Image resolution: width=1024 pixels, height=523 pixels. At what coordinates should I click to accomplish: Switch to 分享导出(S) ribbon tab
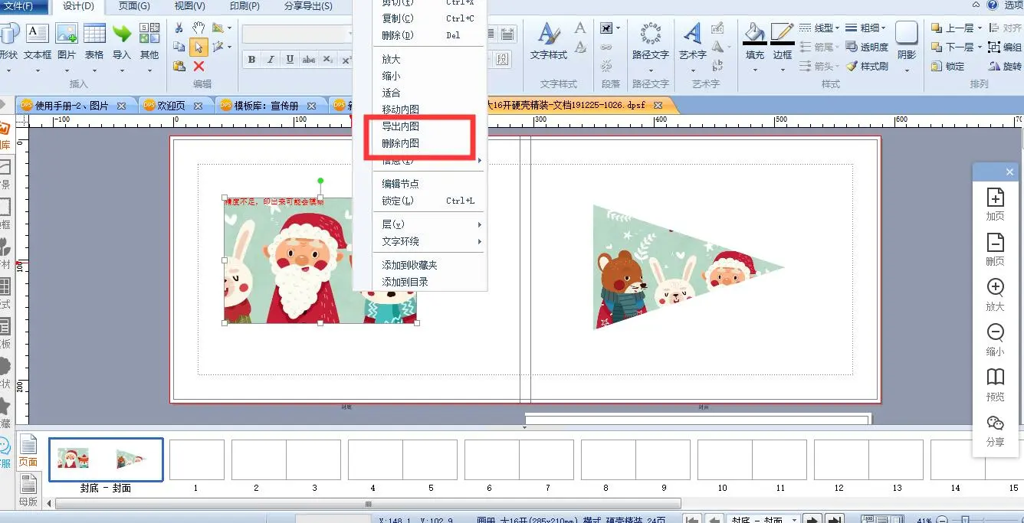click(308, 6)
